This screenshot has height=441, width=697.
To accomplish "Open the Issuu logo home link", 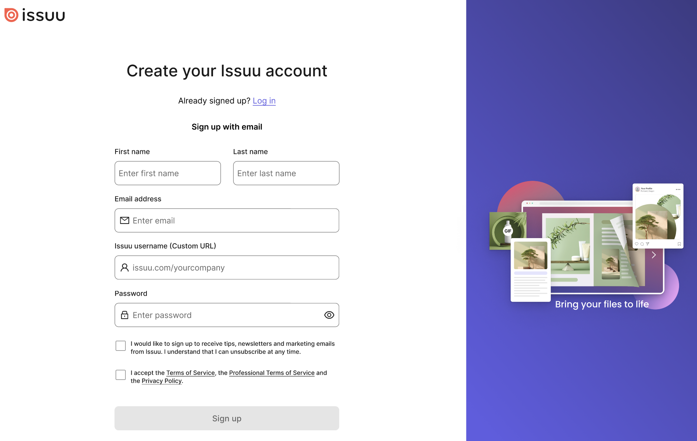I will 34,15.
